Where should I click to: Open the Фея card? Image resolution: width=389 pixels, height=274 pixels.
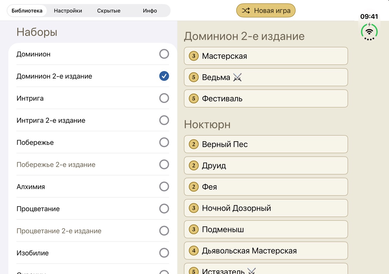266,187
